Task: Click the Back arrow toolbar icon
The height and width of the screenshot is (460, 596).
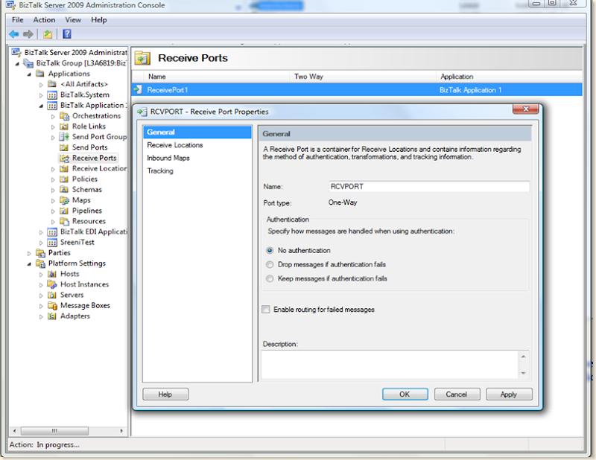Action: click(14, 34)
